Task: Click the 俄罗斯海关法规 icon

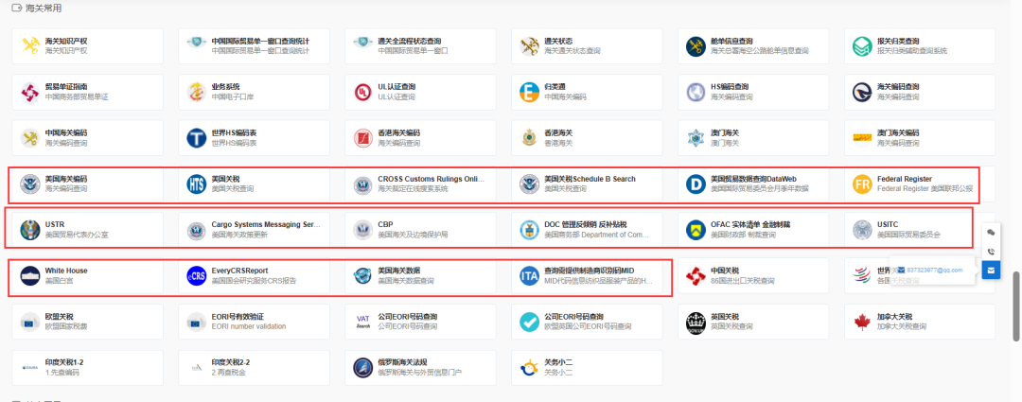Action: (x=363, y=368)
